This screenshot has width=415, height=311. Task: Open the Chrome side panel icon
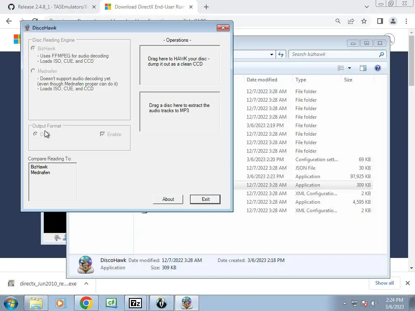pyautogui.click(x=380, y=21)
